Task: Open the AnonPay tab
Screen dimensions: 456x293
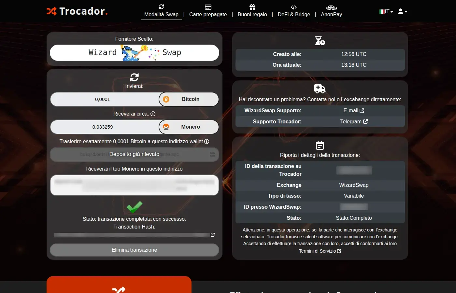Action: pos(331,14)
